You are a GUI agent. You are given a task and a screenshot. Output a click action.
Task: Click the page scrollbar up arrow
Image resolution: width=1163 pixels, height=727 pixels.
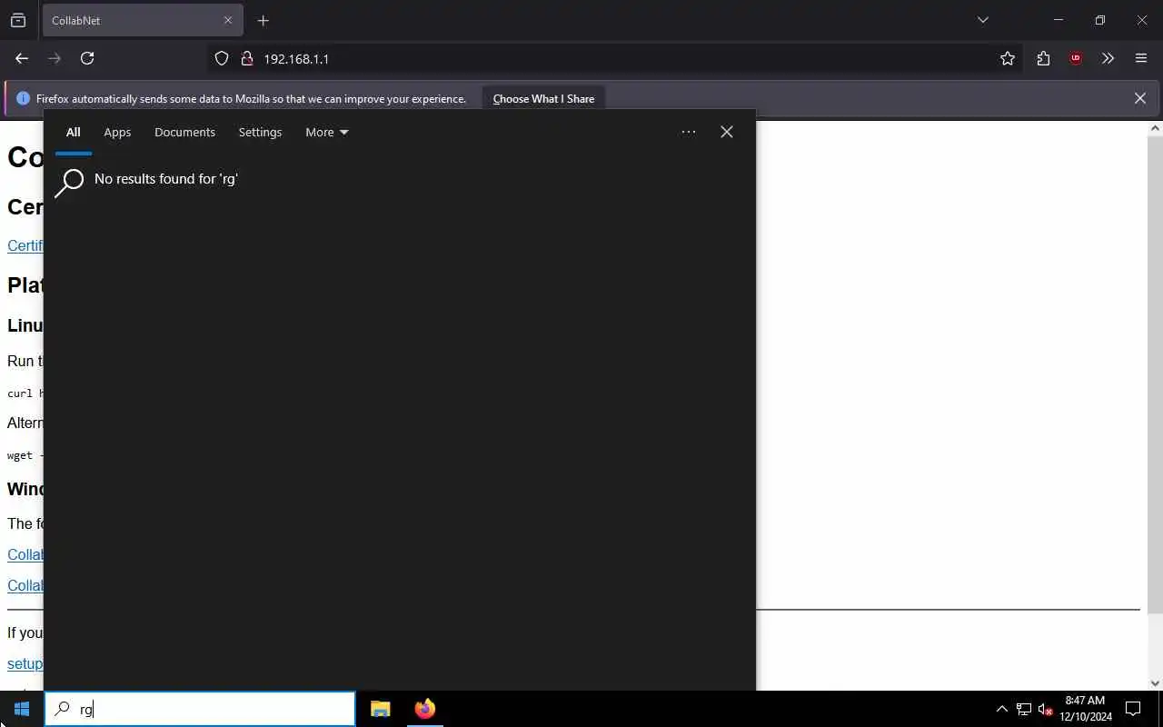pyautogui.click(x=1155, y=128)
